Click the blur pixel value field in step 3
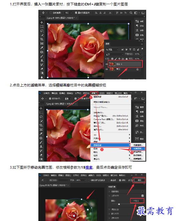 (x=137, y=201)
